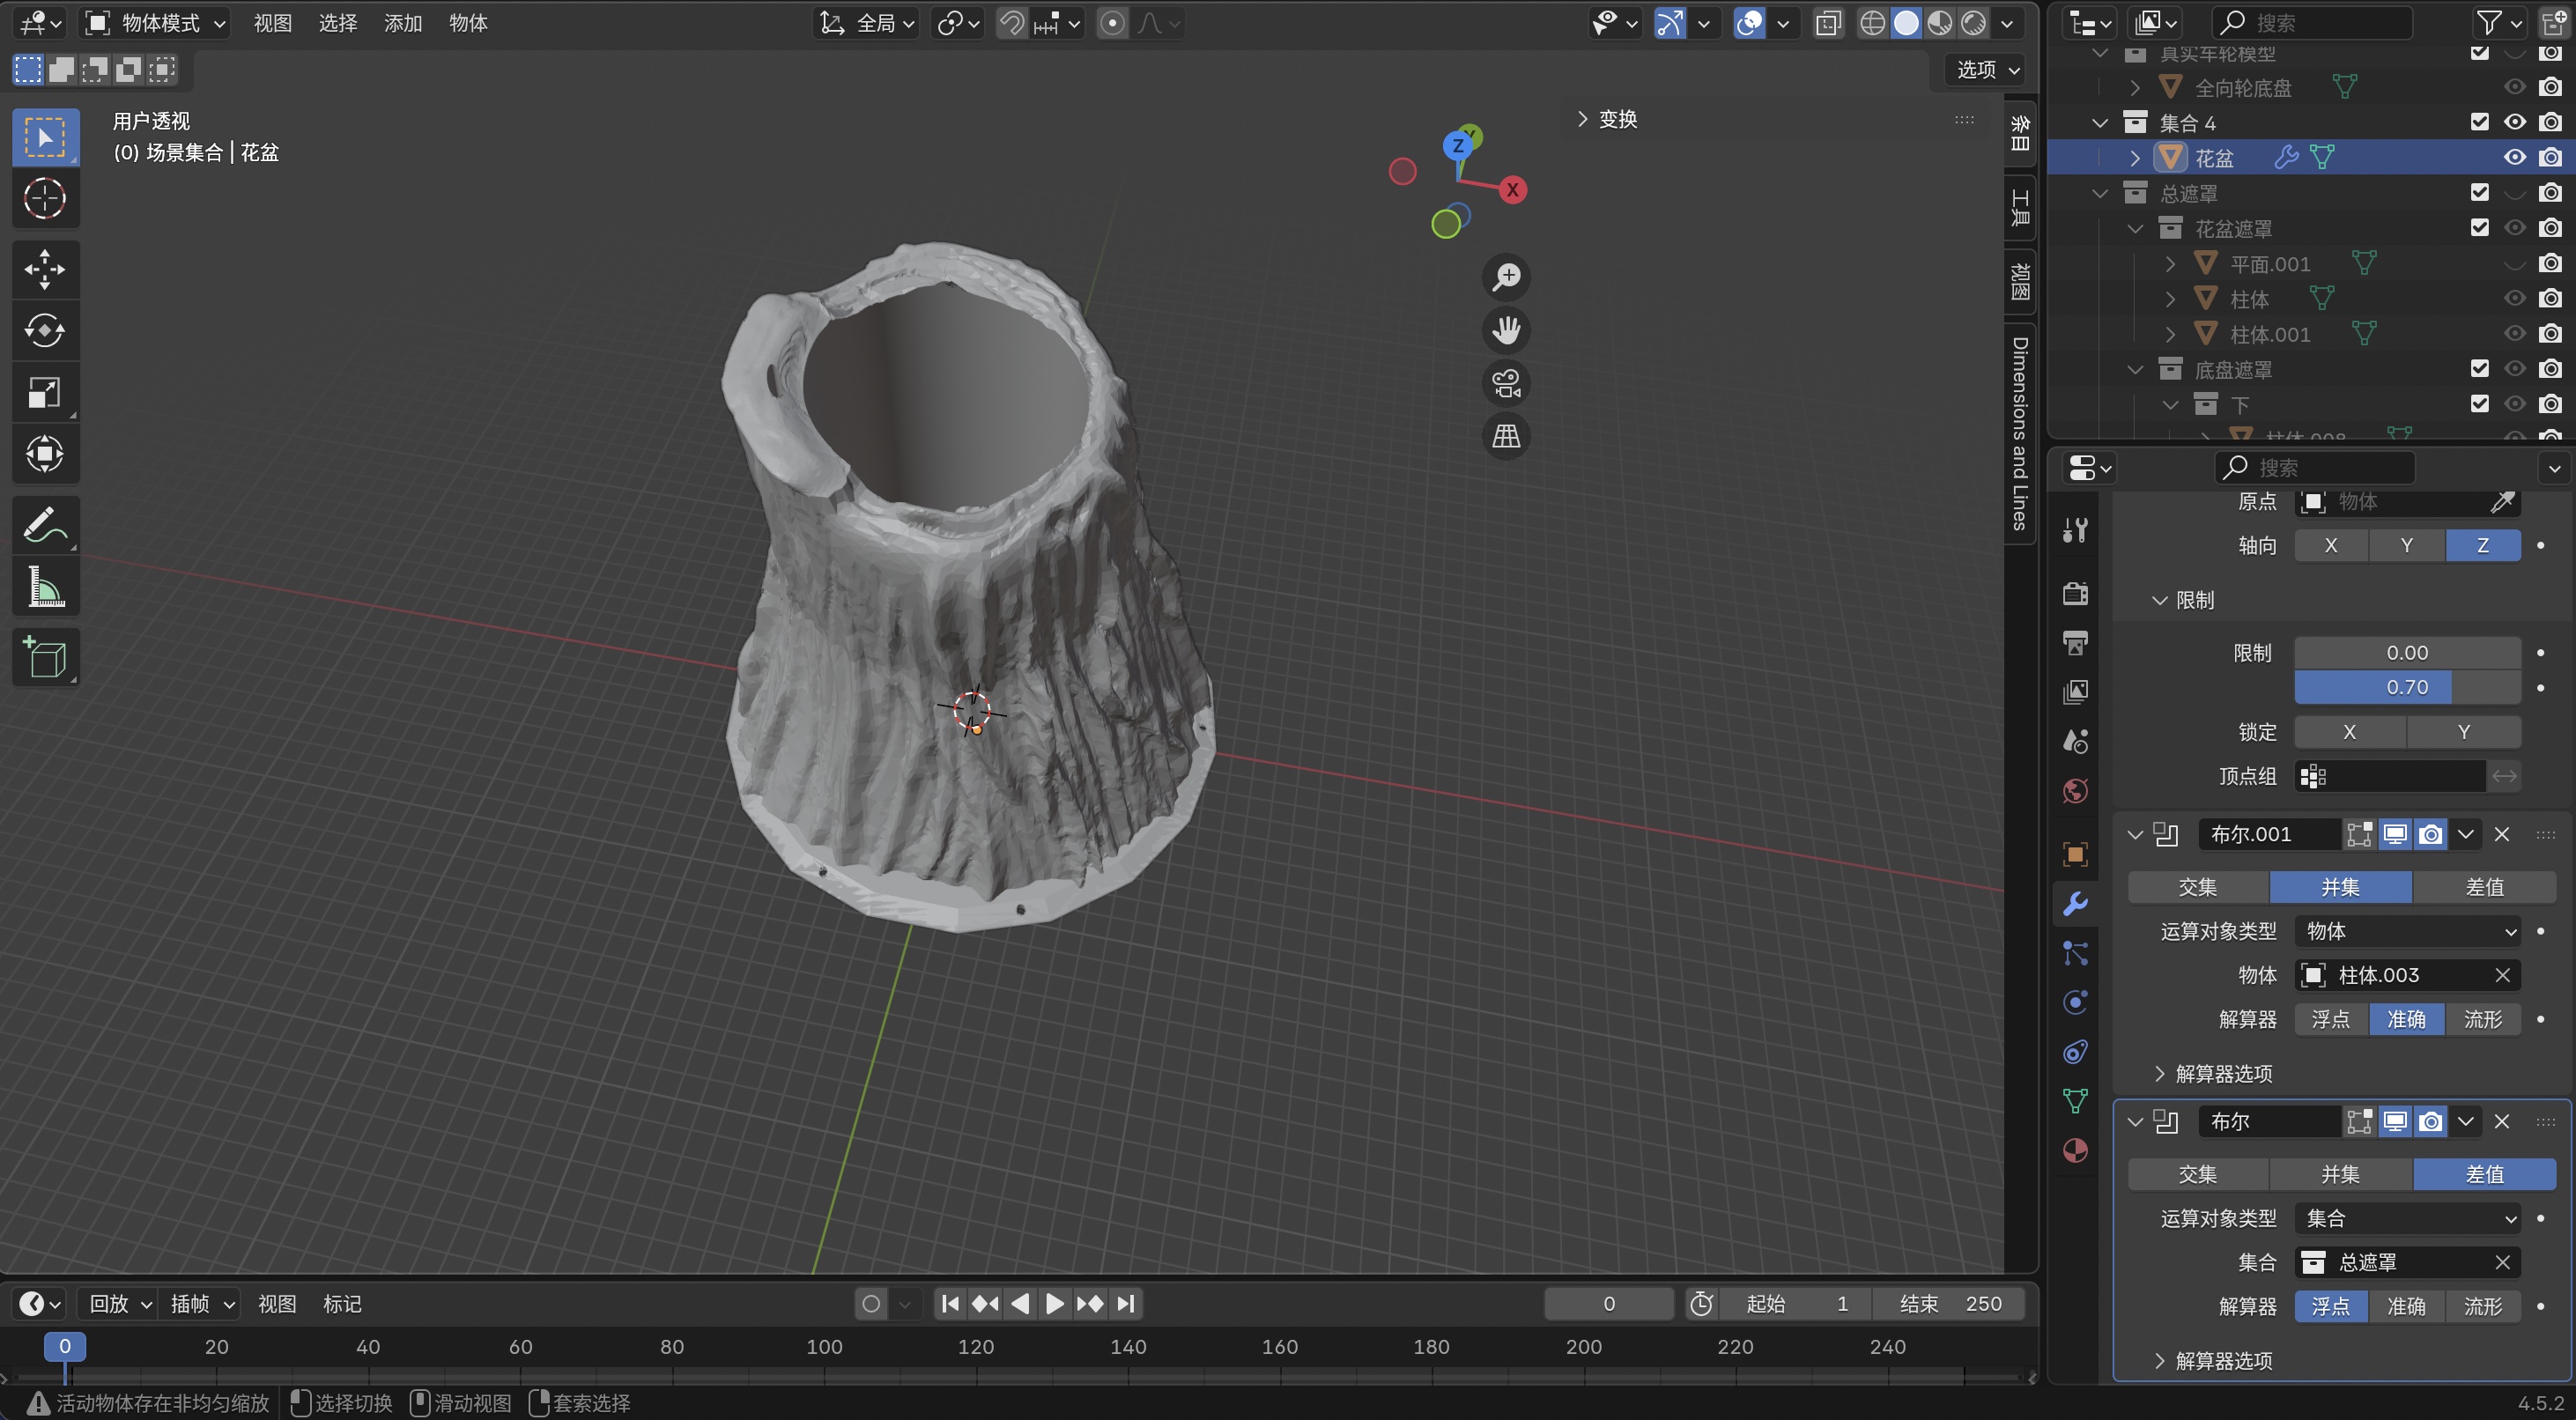Switch to material preview shading
Image resolution: width=2576 pixels, height=1420 pixels.
[x=1940, y=23]
